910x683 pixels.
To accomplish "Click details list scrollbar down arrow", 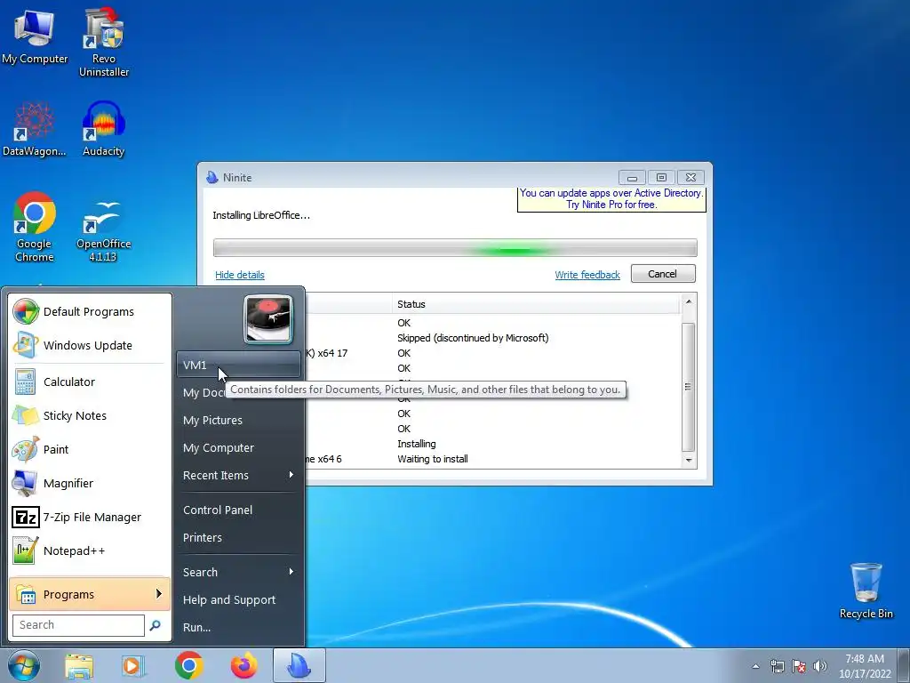I will click(689, 460).
